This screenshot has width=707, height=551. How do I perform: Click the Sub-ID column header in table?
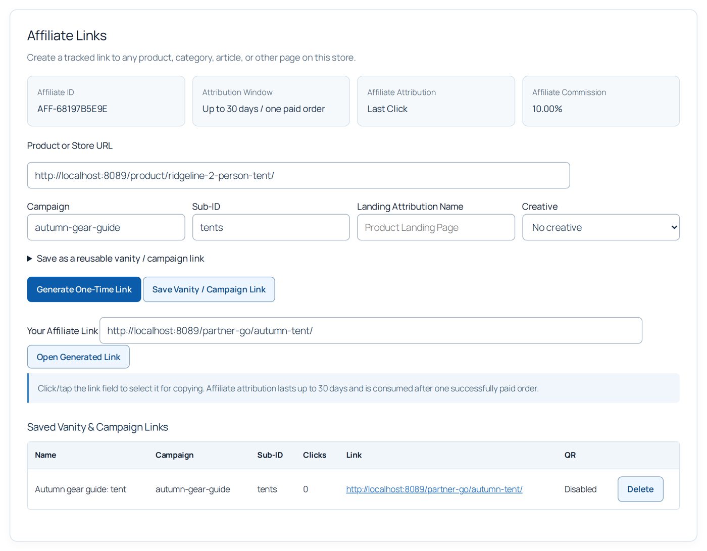pos(270,455)
